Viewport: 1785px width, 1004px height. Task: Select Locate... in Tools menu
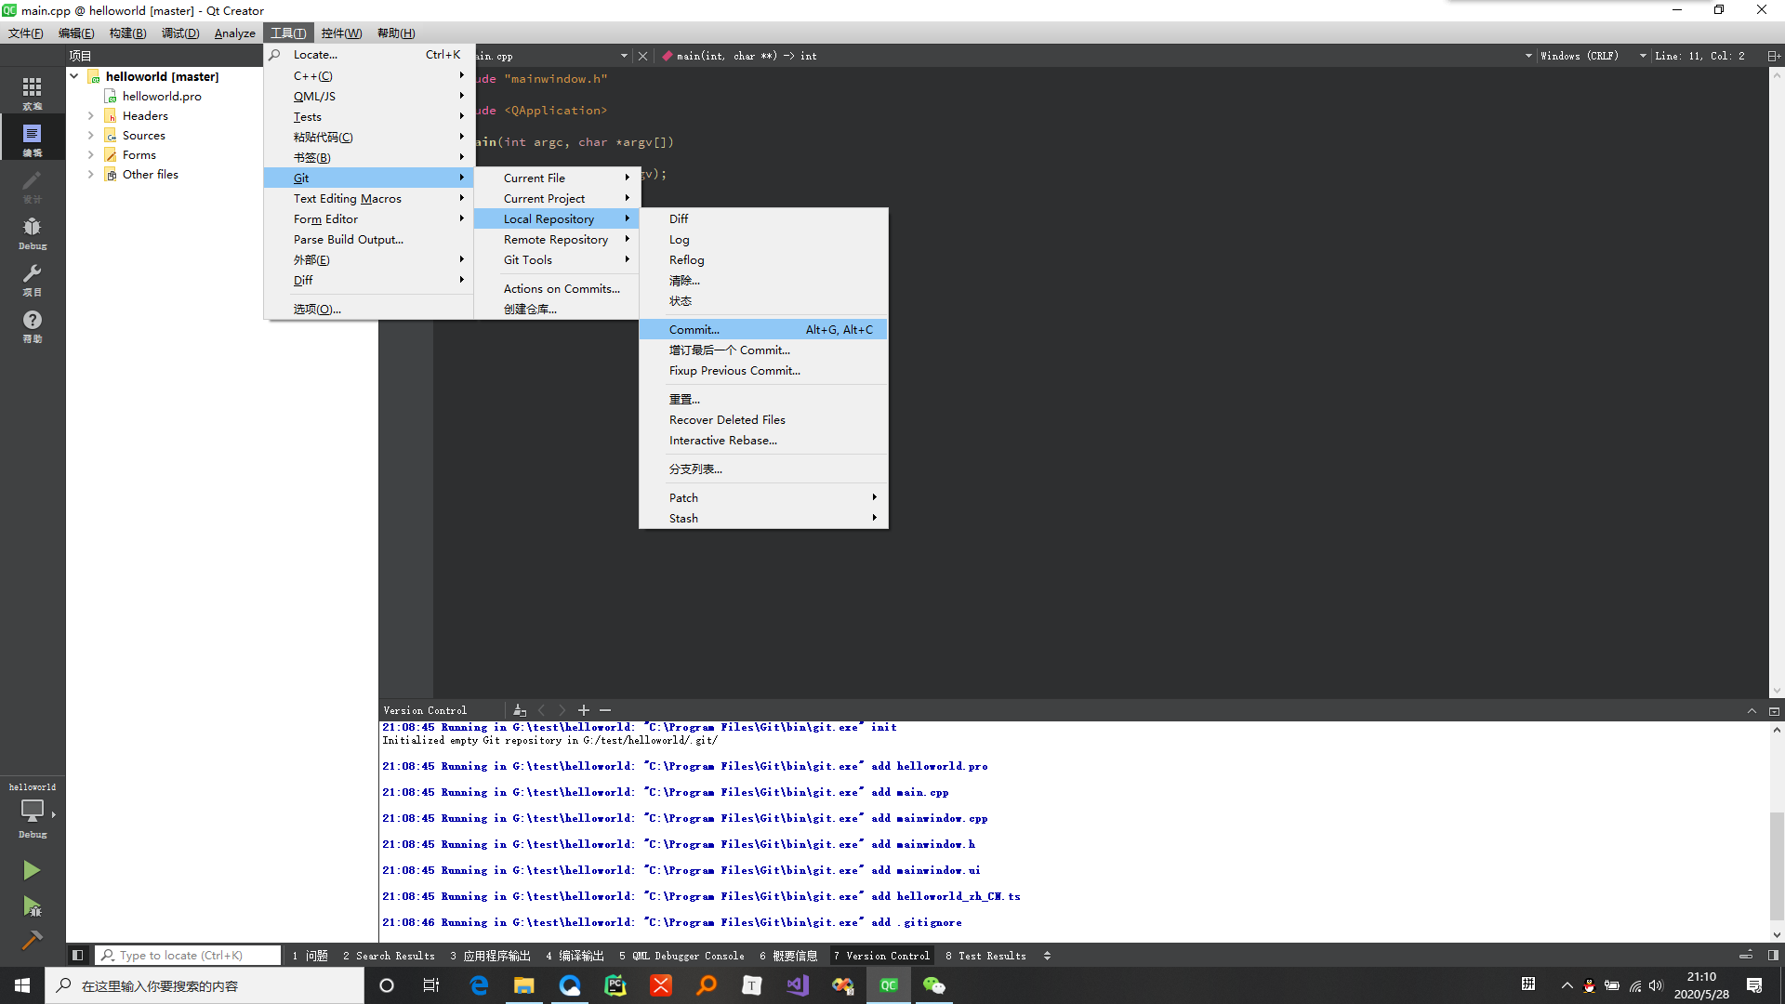369,55
